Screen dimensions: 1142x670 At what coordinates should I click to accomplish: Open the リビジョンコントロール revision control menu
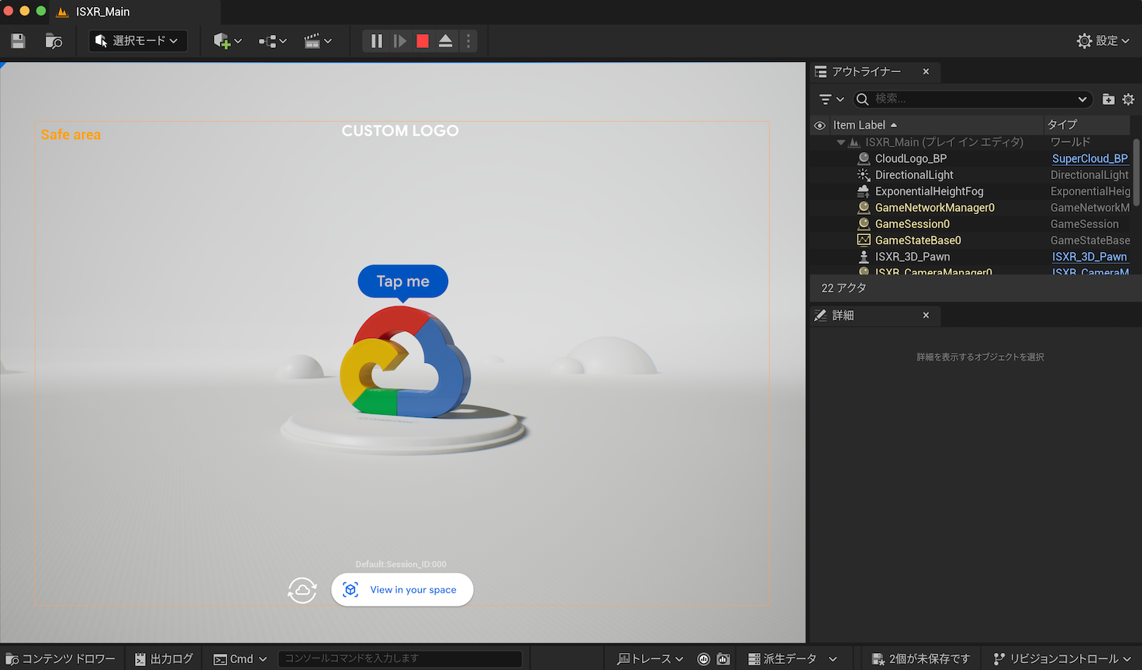click(x=1062, y=658)
